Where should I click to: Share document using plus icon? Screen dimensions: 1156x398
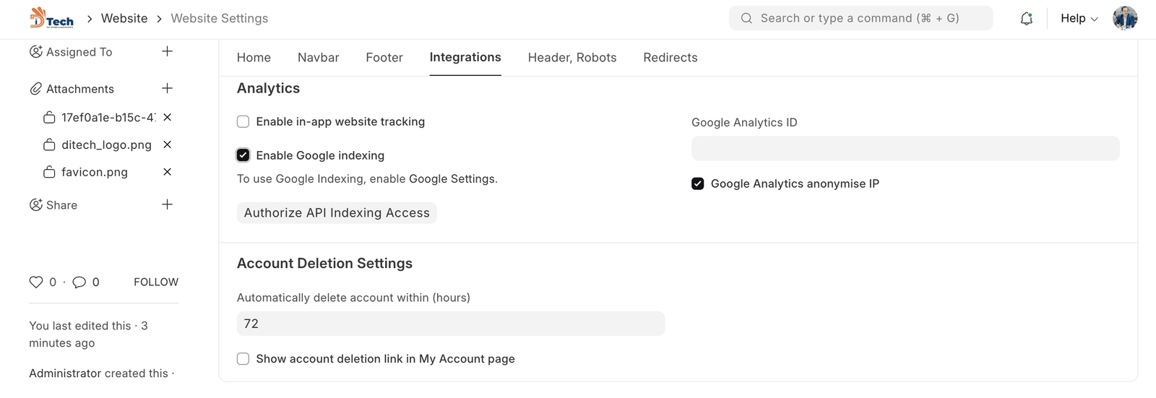click(x=167, y=204)
